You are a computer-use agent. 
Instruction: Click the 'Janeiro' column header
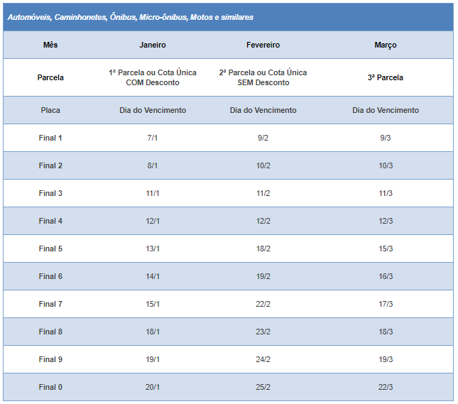153,45
